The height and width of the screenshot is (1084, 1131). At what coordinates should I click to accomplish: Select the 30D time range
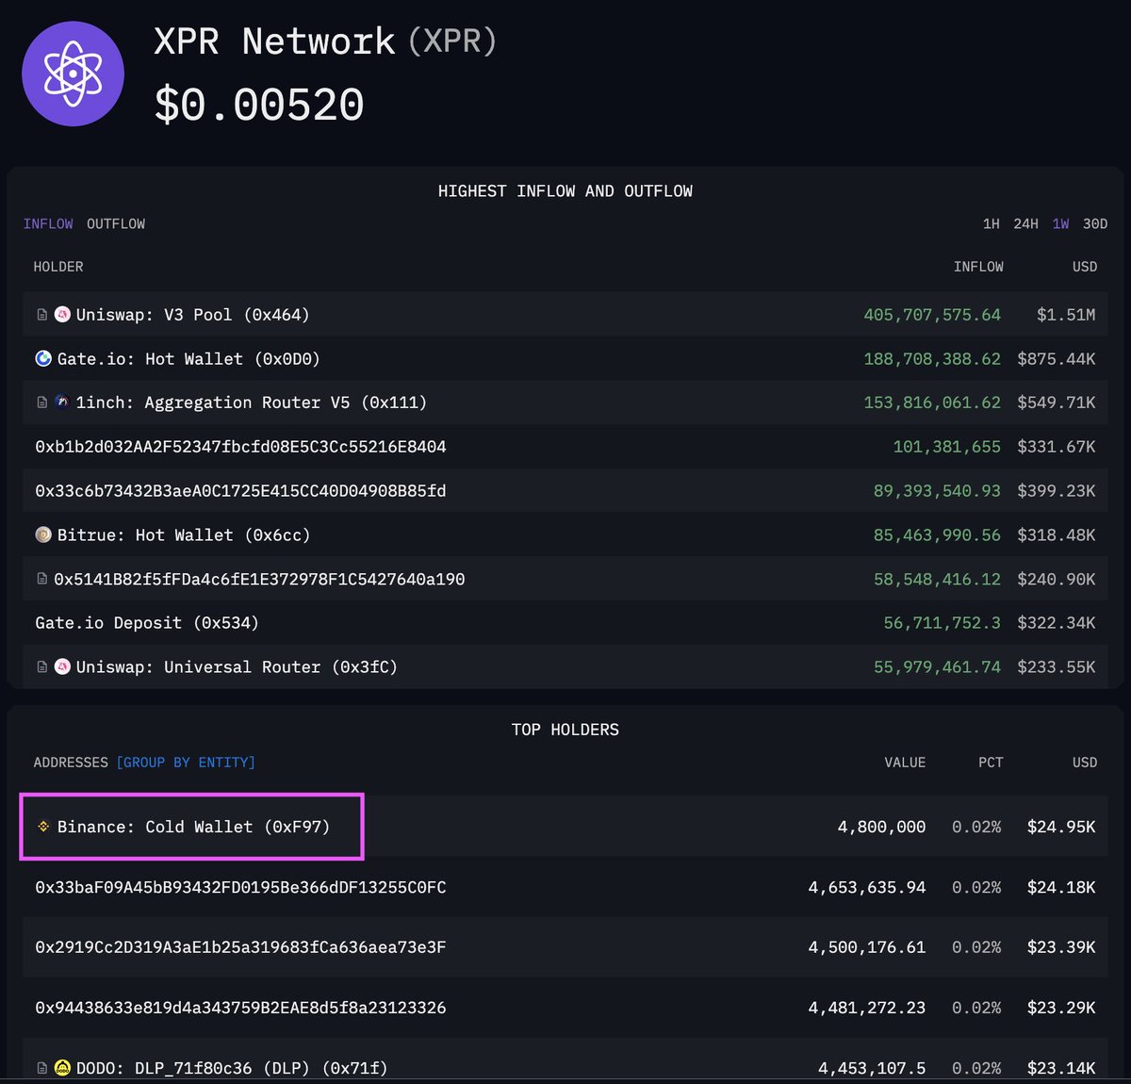(x=1095, y=223)
